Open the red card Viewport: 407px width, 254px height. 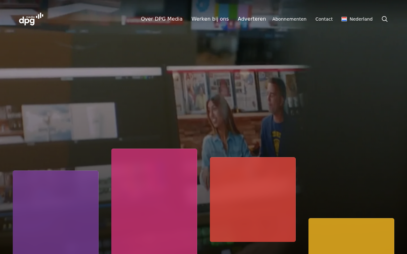tap(253, 199)
